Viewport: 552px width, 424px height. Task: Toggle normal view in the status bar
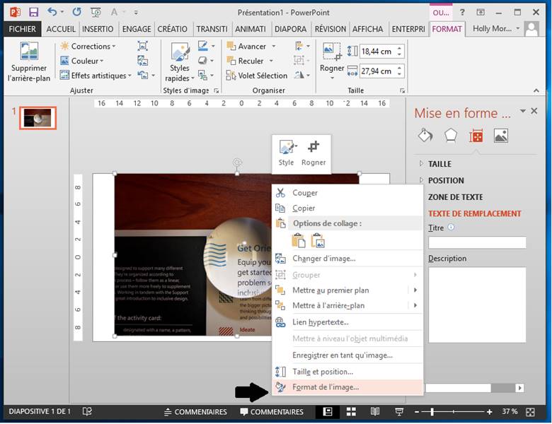point(328,411)
